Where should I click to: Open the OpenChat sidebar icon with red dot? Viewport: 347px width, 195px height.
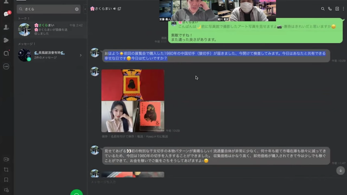click(x=6, y=53)
